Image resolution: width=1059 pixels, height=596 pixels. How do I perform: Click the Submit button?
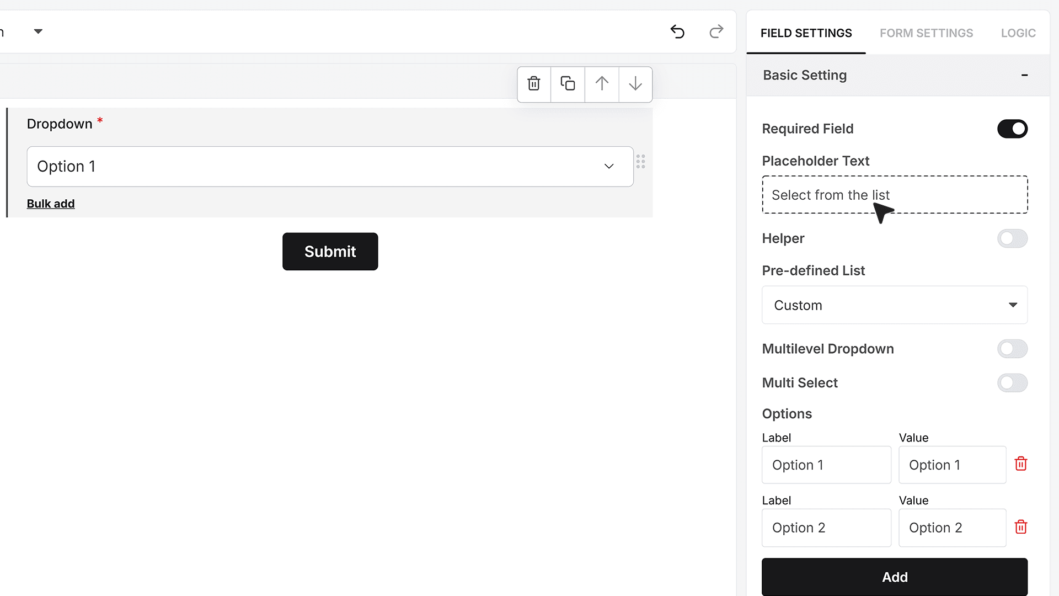pyautogui.click(x=330, y=252)
